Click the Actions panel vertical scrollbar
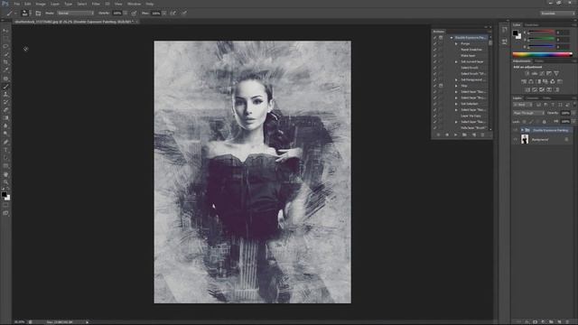Screen dimensions: 578x325 (490, 83)
